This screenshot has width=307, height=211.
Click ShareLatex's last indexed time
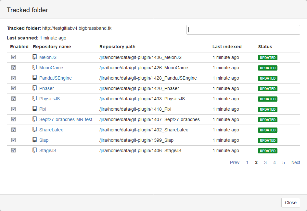pos(226,130)
